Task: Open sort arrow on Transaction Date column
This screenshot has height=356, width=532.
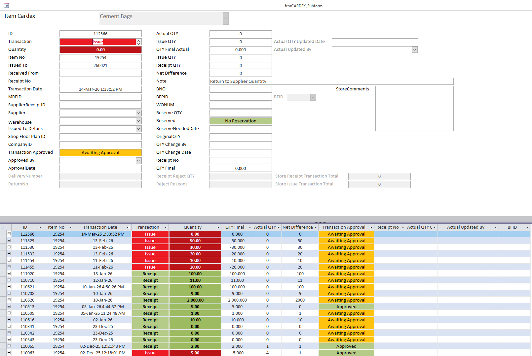Action: (x=128, y=227)
